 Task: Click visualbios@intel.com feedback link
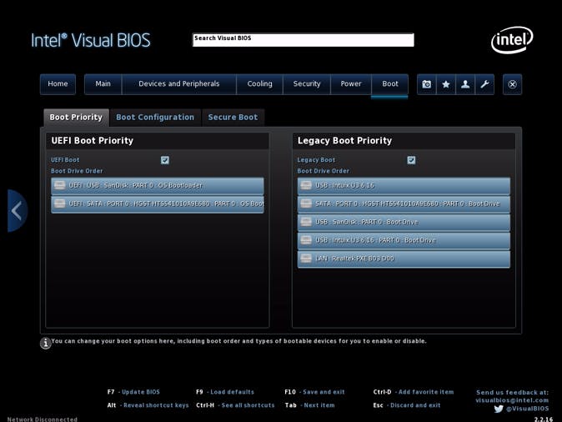pyautogui.click(x=512, y=400)
